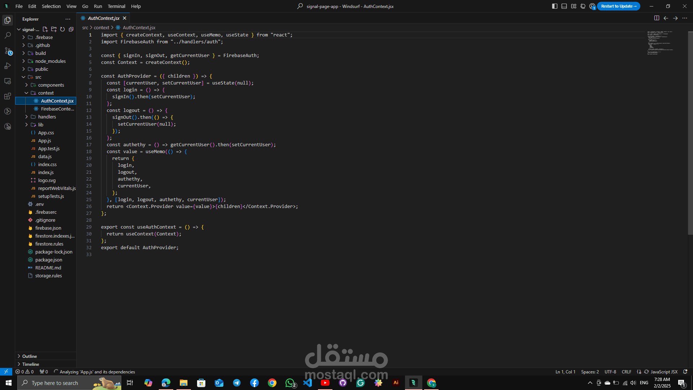Open the Terminal menu
The width and height of the screenshot is (693, 390).
[x=116, y=6]
